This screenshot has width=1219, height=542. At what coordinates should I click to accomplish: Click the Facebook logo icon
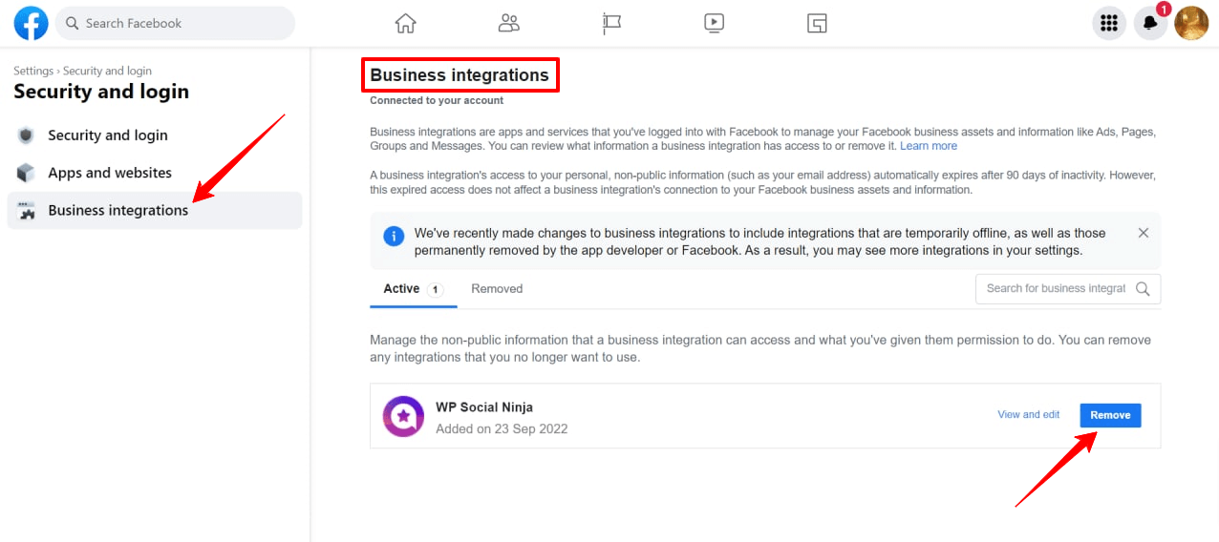(31, 23)
